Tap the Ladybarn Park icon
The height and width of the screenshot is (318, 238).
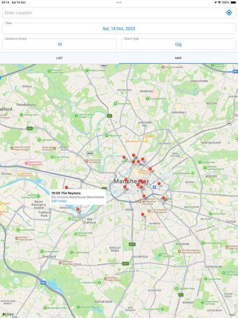click(x=176, y=289)
